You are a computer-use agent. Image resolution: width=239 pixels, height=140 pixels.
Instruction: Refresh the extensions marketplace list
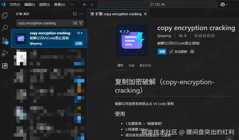75,14
